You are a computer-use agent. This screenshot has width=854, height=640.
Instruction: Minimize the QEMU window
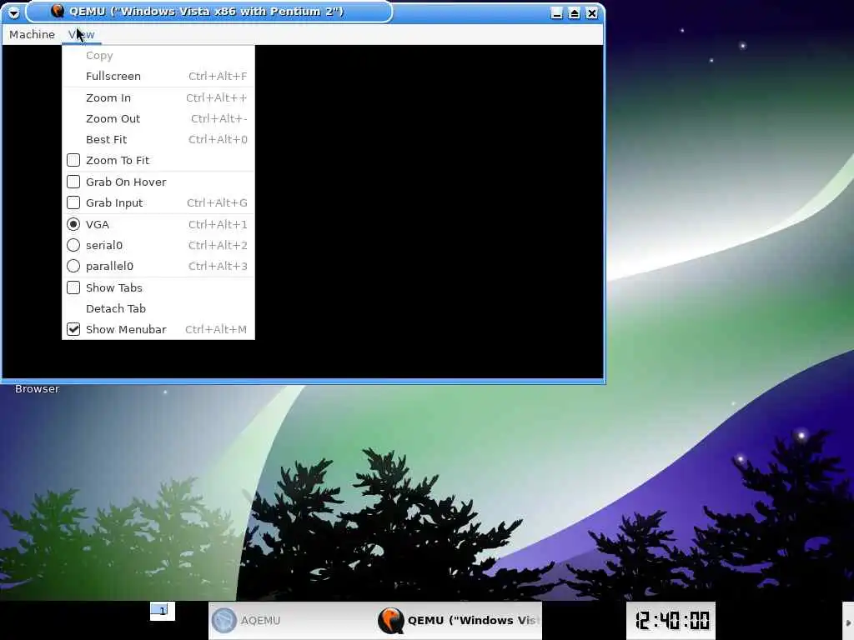[556, 13]
